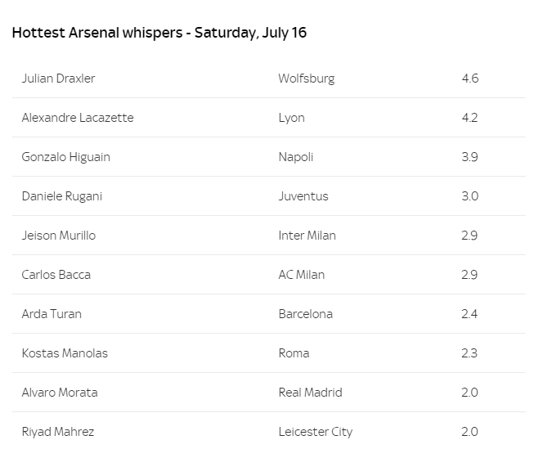Click the Julian Draxler player name
The height and width of the screenshot is (476, 534).
pos(58,79)
